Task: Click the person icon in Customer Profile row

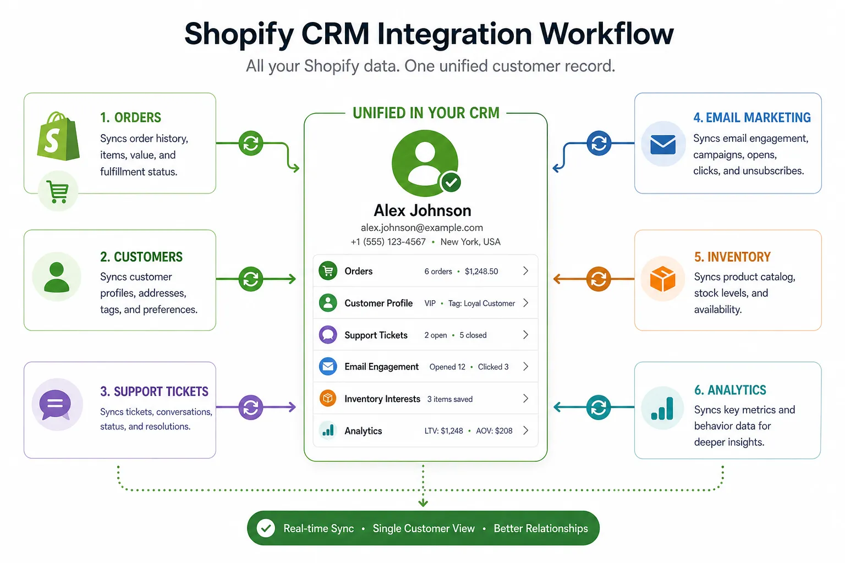Action: pos(328,302)
